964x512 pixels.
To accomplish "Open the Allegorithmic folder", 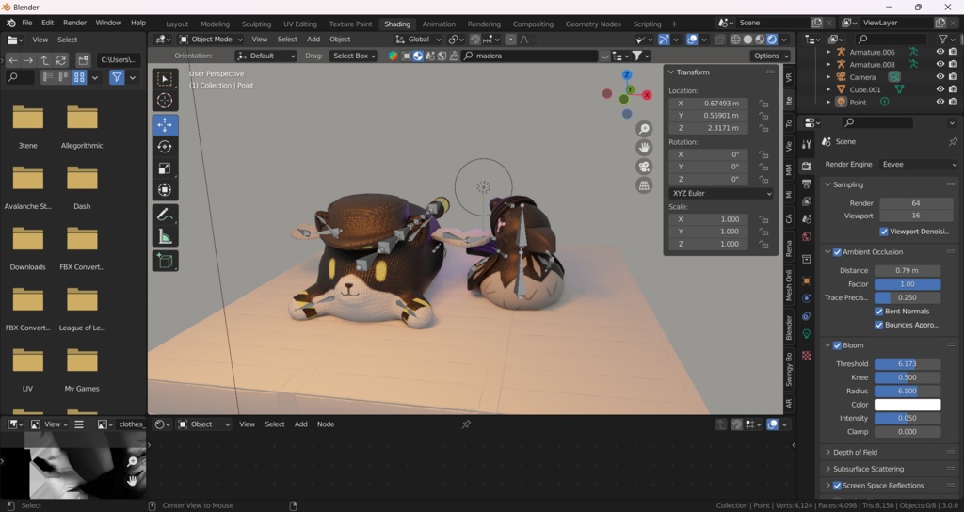I will (82, 127).
